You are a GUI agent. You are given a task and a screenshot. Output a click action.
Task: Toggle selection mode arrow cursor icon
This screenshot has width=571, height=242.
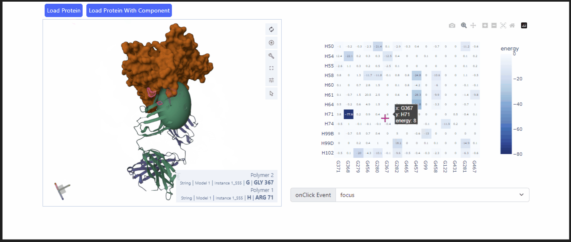pyautogui.click(x=271, y=93)
